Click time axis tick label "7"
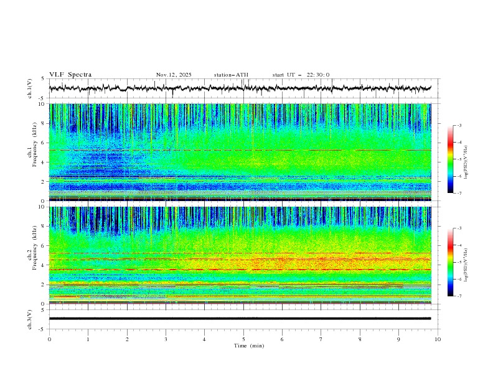 tap(321, 339)
